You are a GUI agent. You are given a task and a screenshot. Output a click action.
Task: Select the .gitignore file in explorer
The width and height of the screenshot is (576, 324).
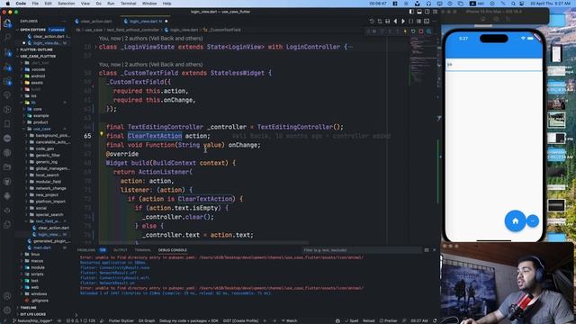(x=40, y=301)
